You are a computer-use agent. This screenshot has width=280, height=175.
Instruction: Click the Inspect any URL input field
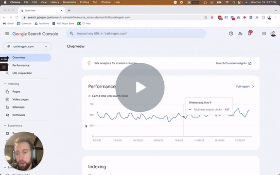136,34
